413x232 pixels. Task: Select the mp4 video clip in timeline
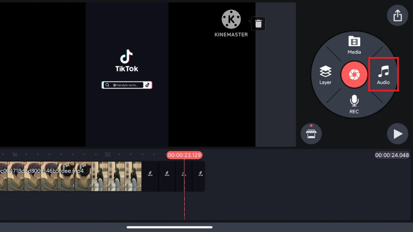click(x=69, y=176)
